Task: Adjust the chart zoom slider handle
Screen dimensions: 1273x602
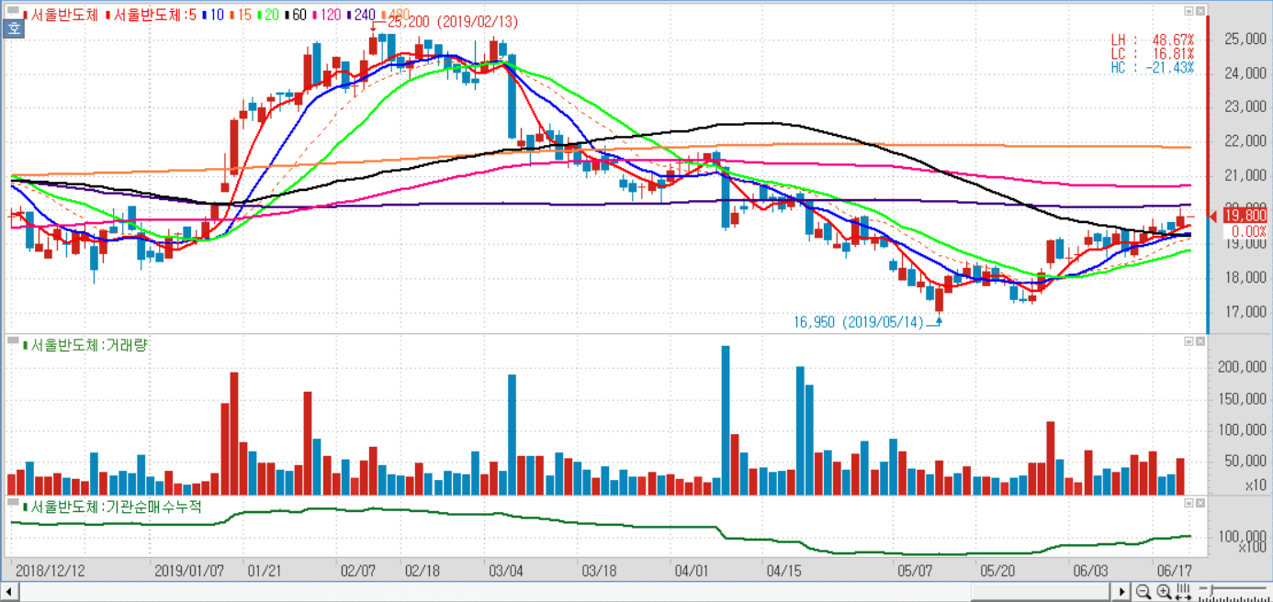Action: (x=1212, y=588)
